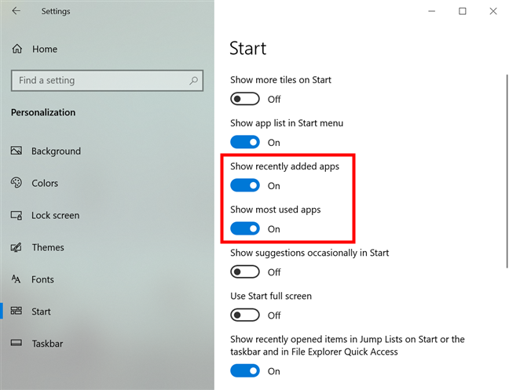Click the Lock screen icon
This screenshot has width=509, height=390.
(16, 215)
